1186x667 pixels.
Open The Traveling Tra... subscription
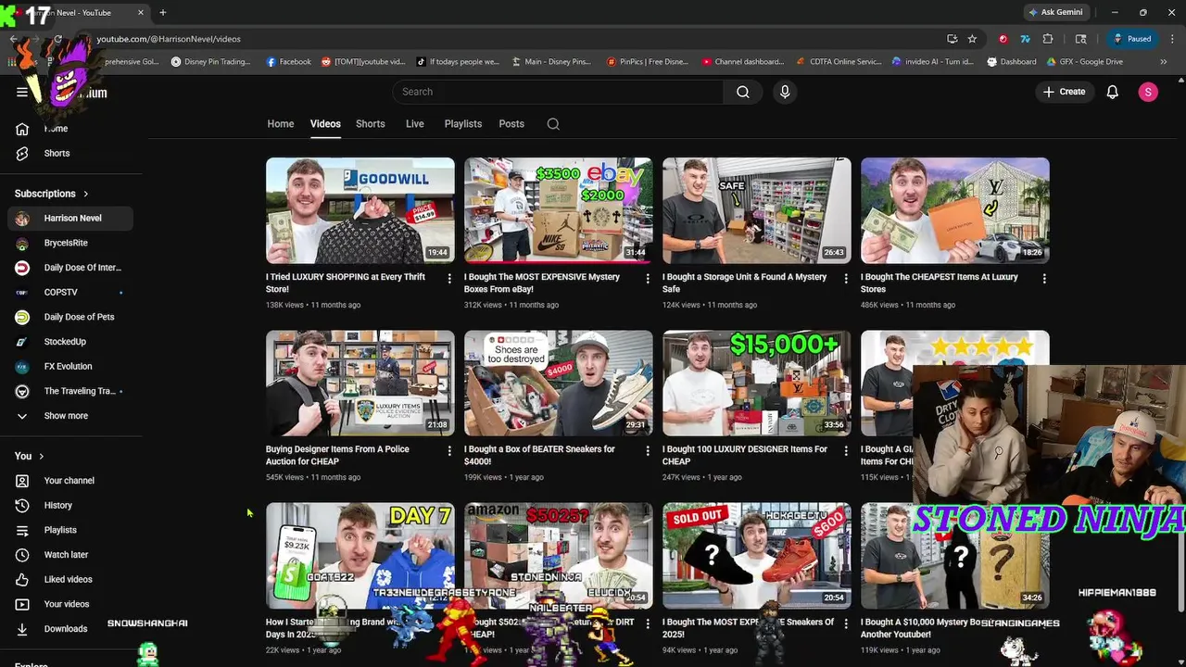pyautogui.click(x=70, y=391)
